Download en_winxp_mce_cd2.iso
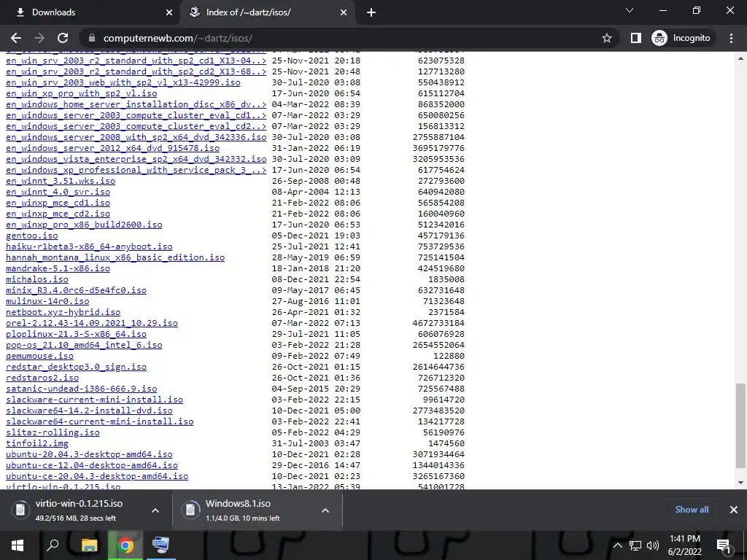Screen dimensions: 747x560 (x=58, y=214)
